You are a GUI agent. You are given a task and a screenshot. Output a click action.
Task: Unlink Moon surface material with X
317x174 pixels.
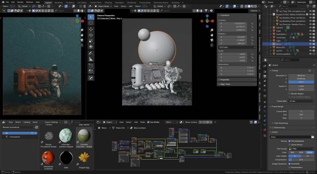coord(211,122)
